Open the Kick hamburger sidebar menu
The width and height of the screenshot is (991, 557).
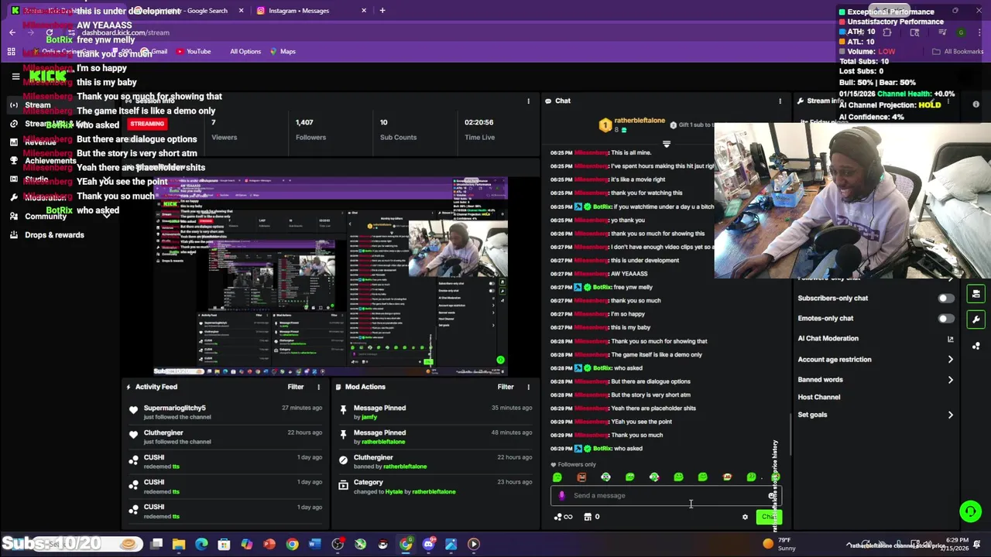pos(15,76)
